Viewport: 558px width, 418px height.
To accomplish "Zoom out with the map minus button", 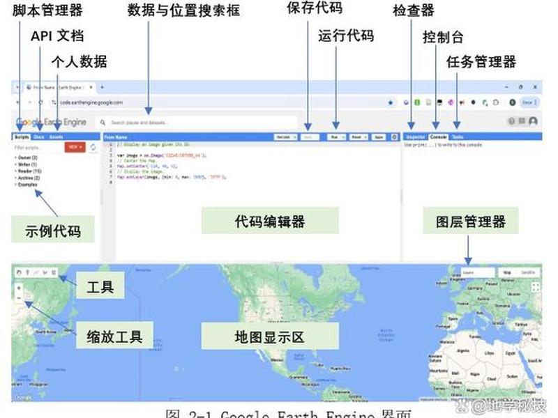I will pyautogui.click(x=19, y=298).
